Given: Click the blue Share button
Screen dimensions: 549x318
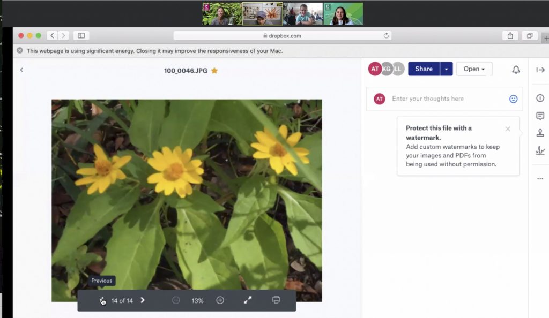Looking at the screenshot, I should click(x=424, y=69).
